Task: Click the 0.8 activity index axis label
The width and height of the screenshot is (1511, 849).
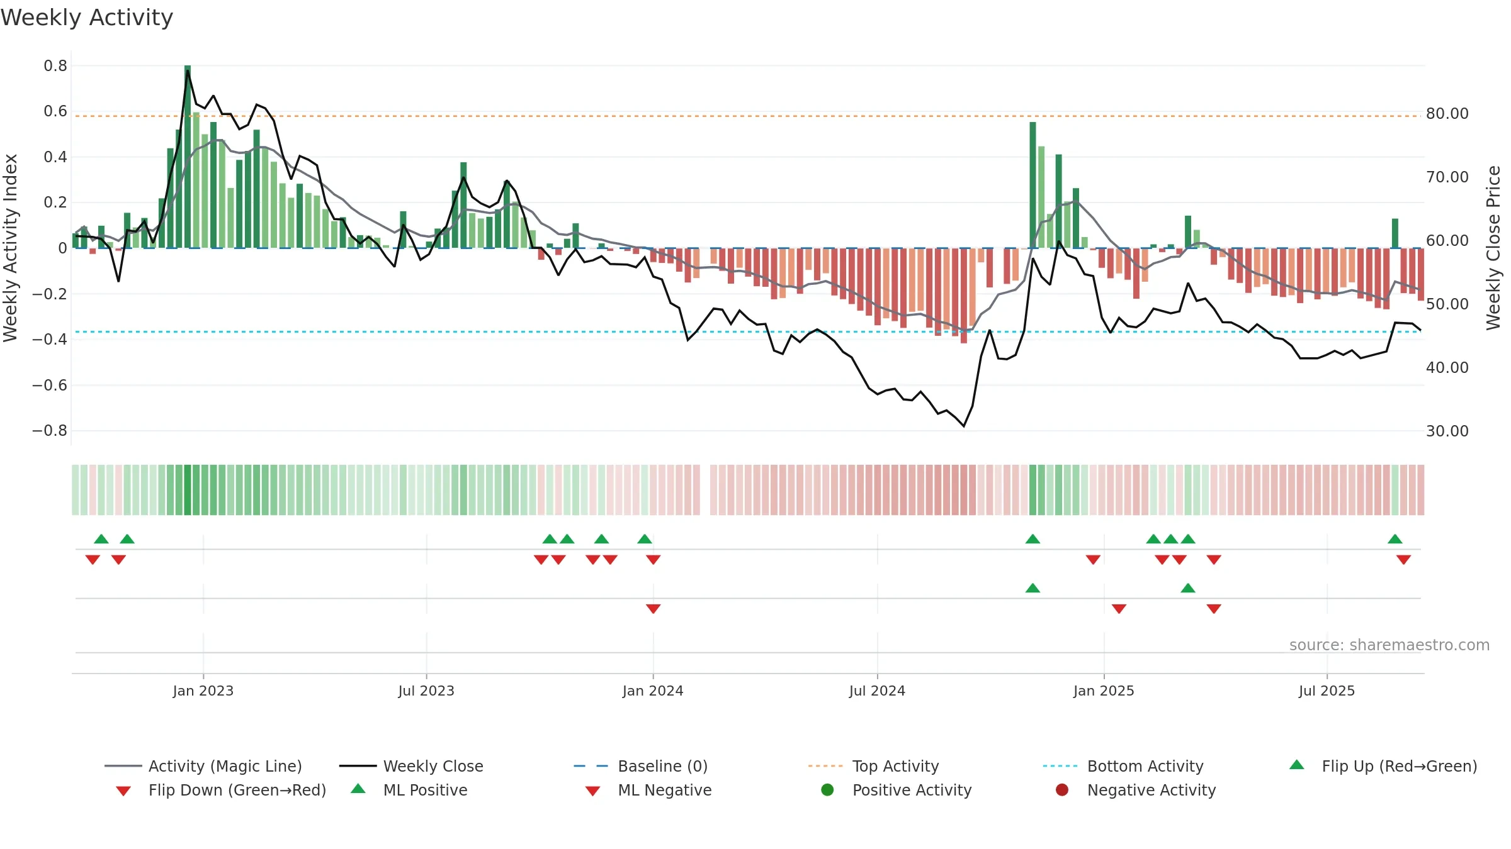Action: click(55, 65)
